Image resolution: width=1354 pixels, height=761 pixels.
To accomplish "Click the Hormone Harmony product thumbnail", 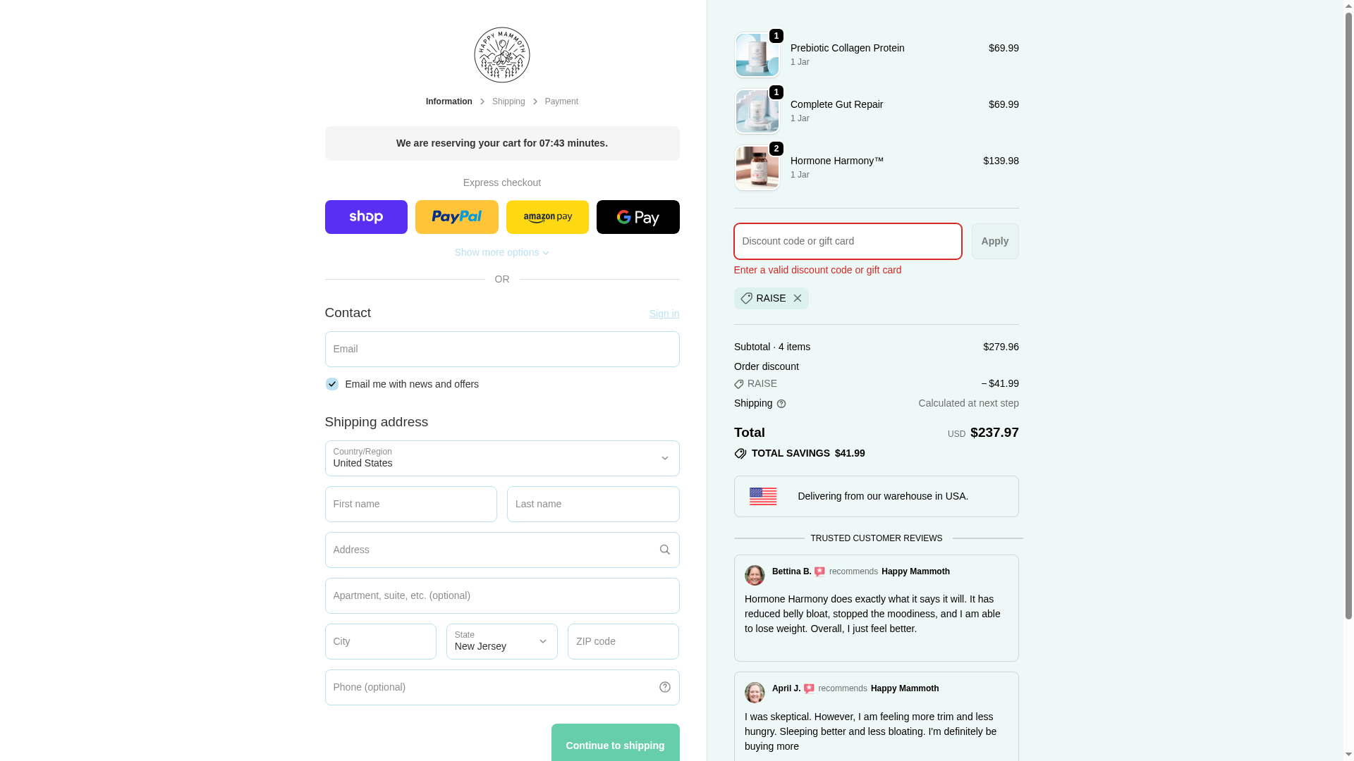I will [757, 168].
